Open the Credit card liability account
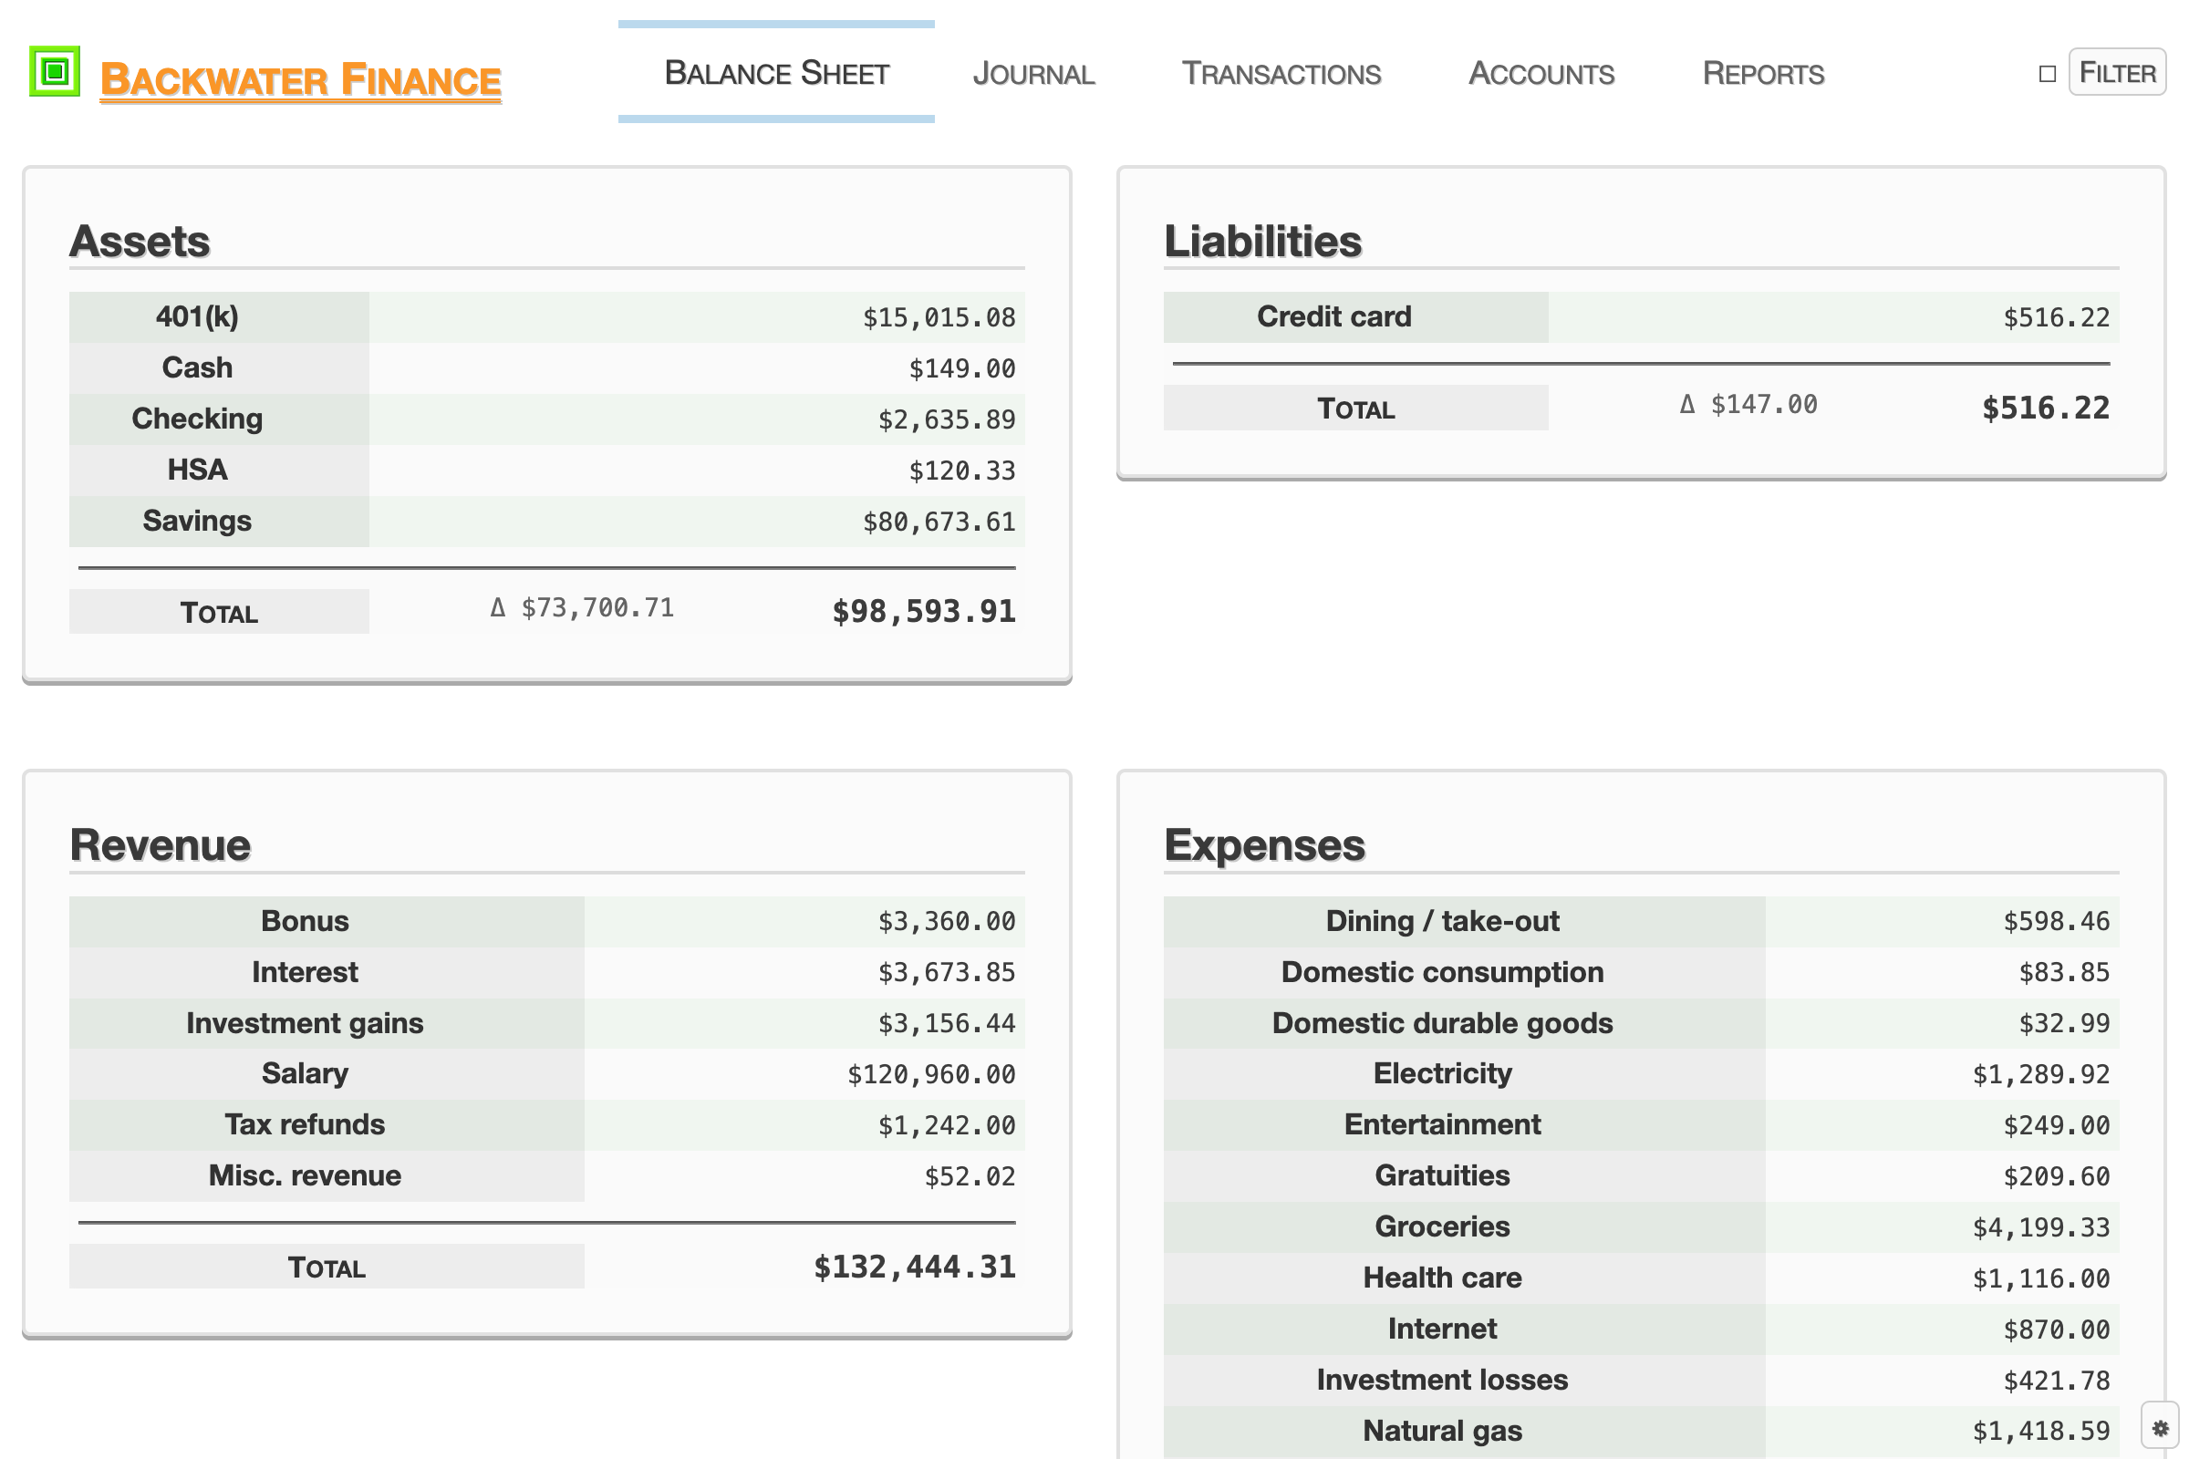Screen dimensions: 2189x1459 click(x=1333, y=316)
